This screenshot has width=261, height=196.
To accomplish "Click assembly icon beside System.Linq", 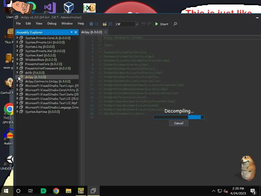I will click(x=21, y=46).
